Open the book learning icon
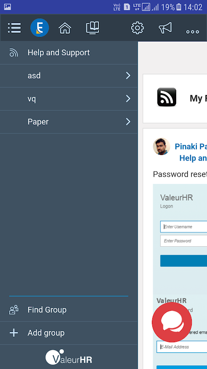The width and height of the screenshot is (207, 369). pos(92,28)
